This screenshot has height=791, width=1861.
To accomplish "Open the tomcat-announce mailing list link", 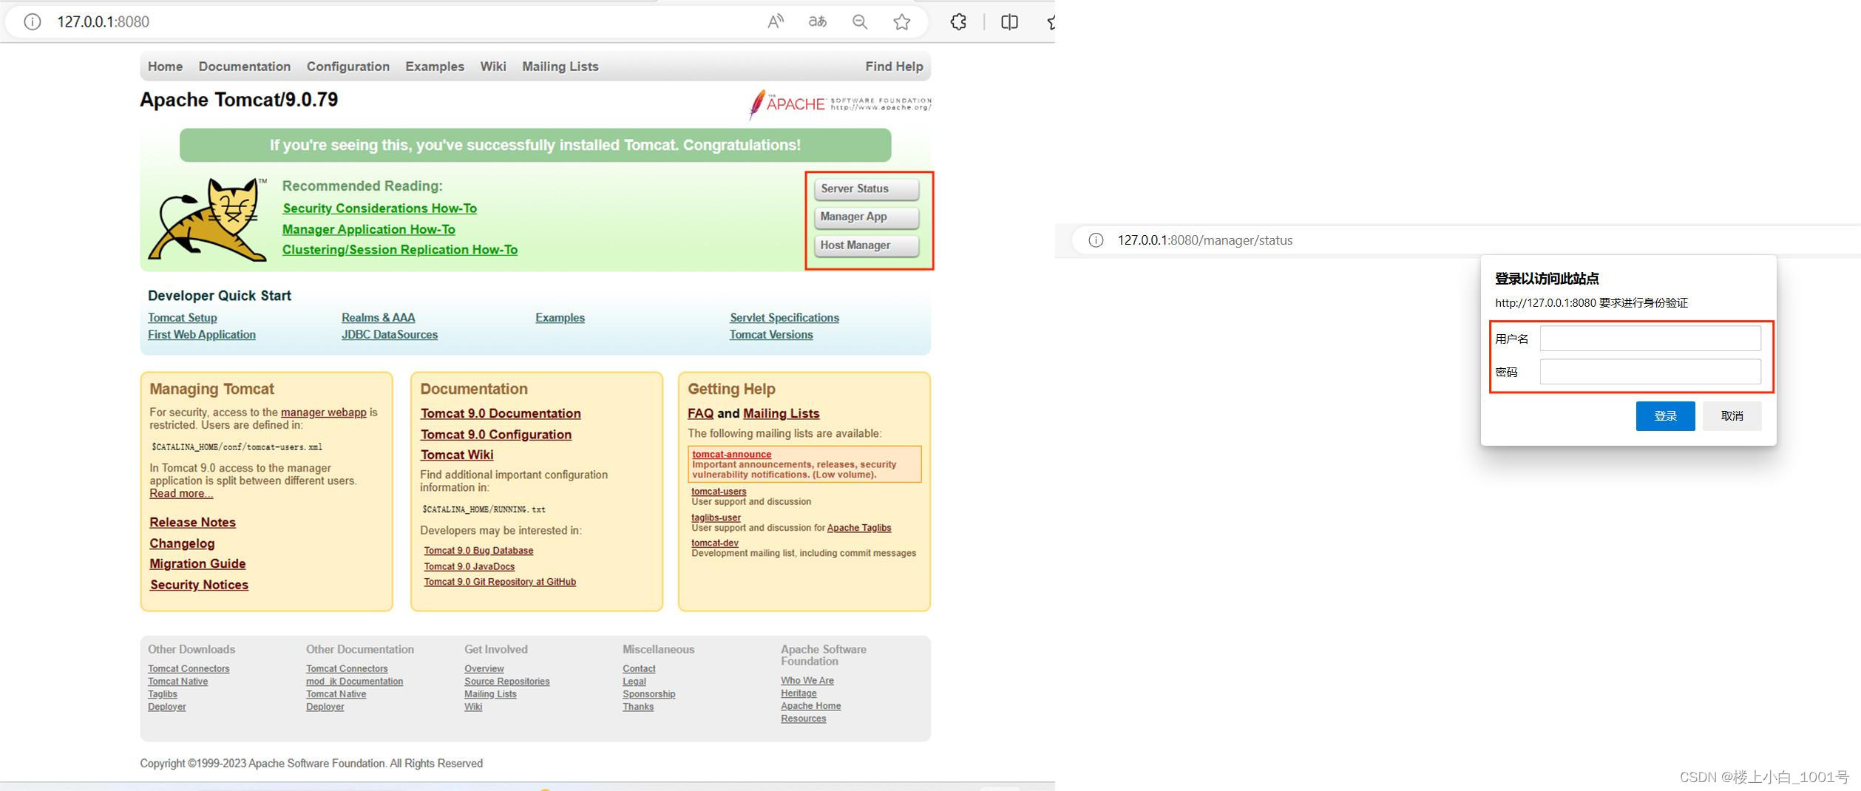I will [x=731, y=455].
